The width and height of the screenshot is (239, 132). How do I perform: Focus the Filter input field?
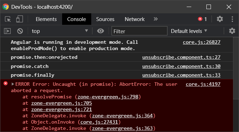click(x=139, y=31)
